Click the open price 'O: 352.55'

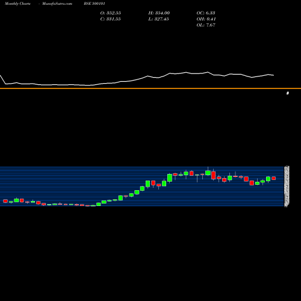(x=111, y=13)
